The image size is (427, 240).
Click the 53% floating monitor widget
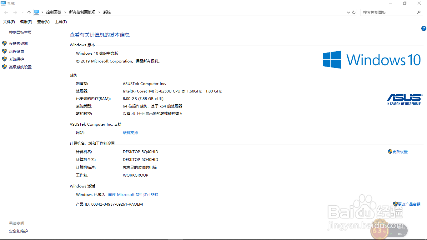pos(389,231)
